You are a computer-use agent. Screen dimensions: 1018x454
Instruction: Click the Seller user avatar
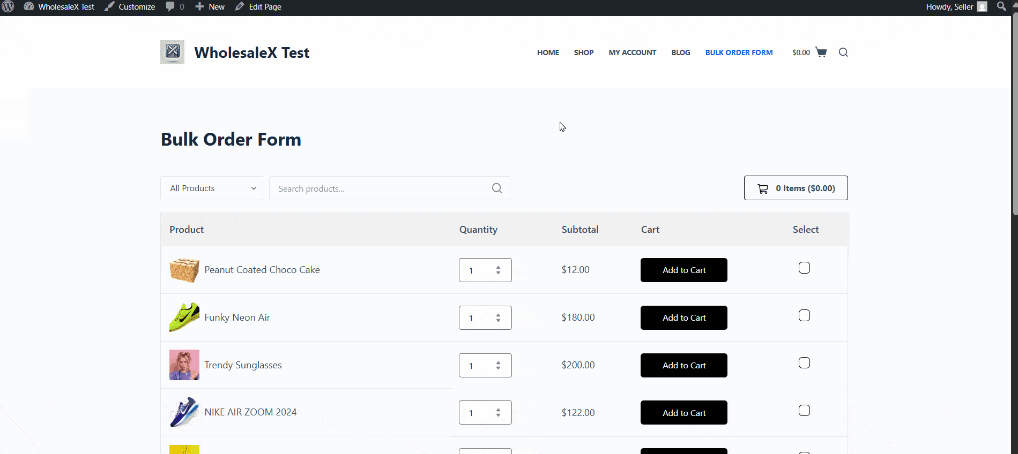point(982,7)
